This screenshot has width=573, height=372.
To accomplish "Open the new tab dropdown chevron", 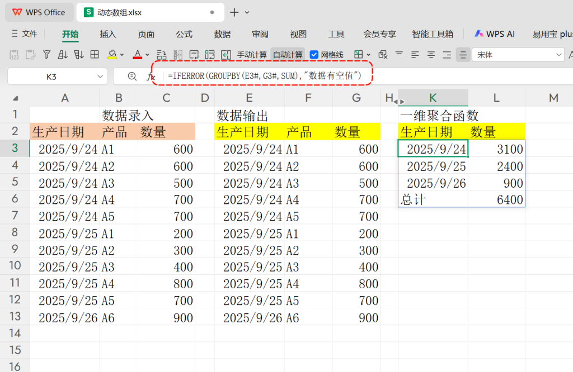I will coord(247,12).
